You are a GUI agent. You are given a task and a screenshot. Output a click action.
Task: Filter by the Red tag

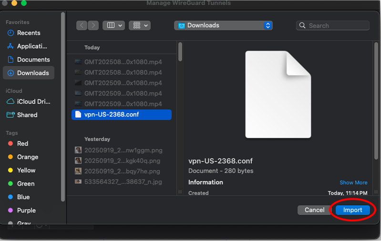[22, 144]
